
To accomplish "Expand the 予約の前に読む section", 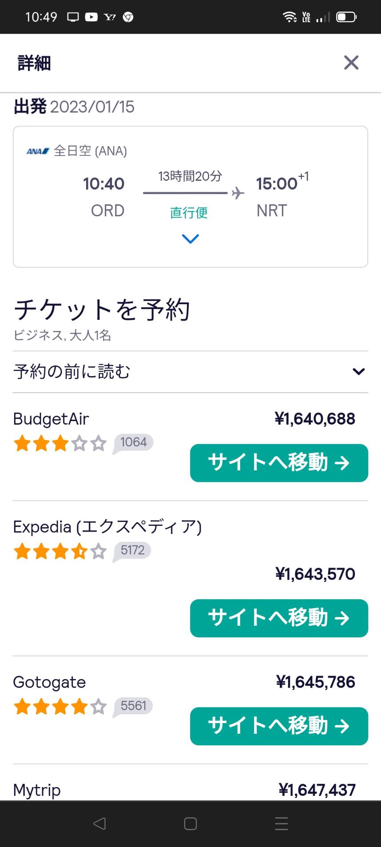I will click(358, 372).
